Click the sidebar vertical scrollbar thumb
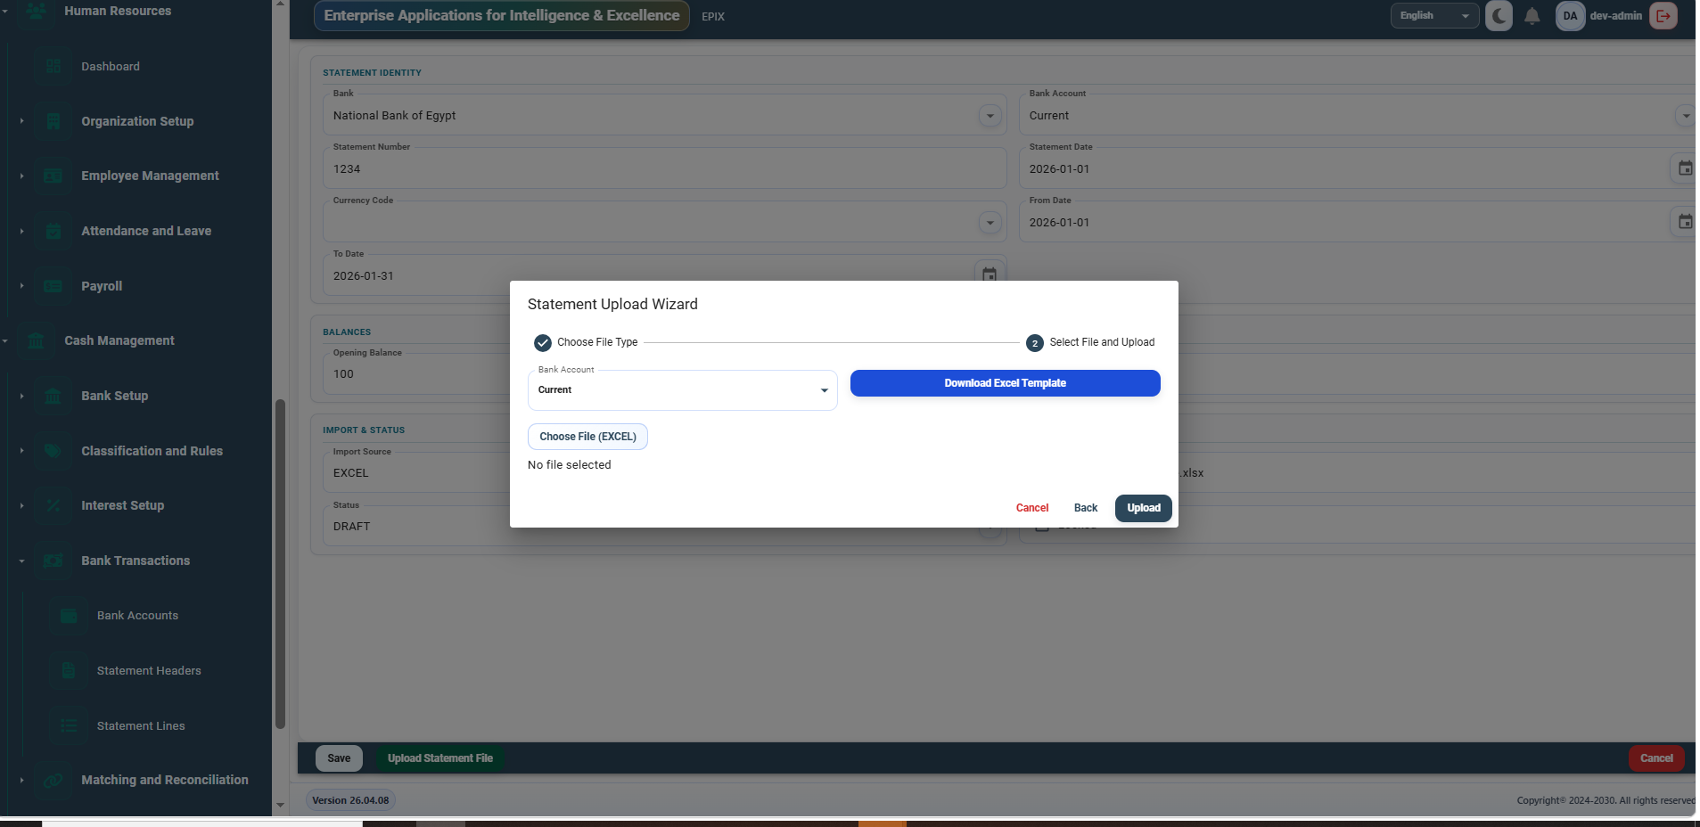 tap(280, 564)
